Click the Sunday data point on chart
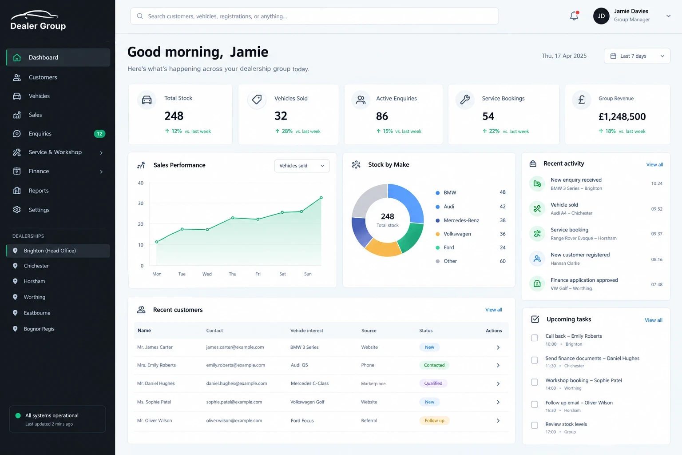Screen dimensions: 682x455 pos(321,198)
